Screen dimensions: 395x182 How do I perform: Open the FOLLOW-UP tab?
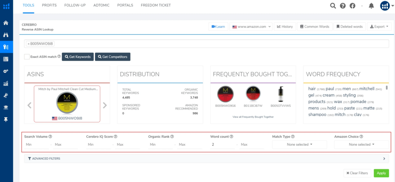(x=75, y=5)
